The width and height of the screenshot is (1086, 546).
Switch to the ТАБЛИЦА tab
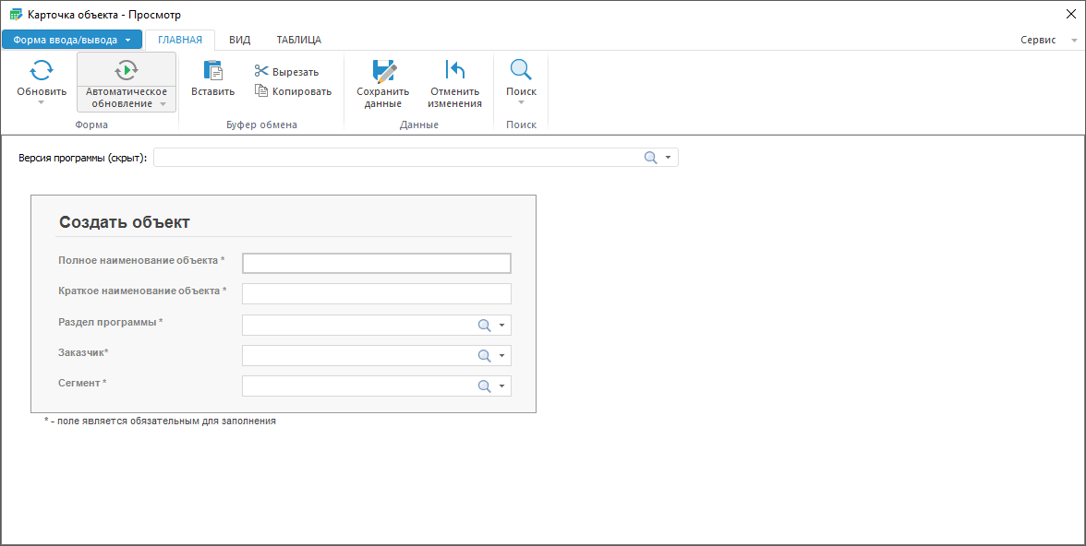click(x=298, y=40)
